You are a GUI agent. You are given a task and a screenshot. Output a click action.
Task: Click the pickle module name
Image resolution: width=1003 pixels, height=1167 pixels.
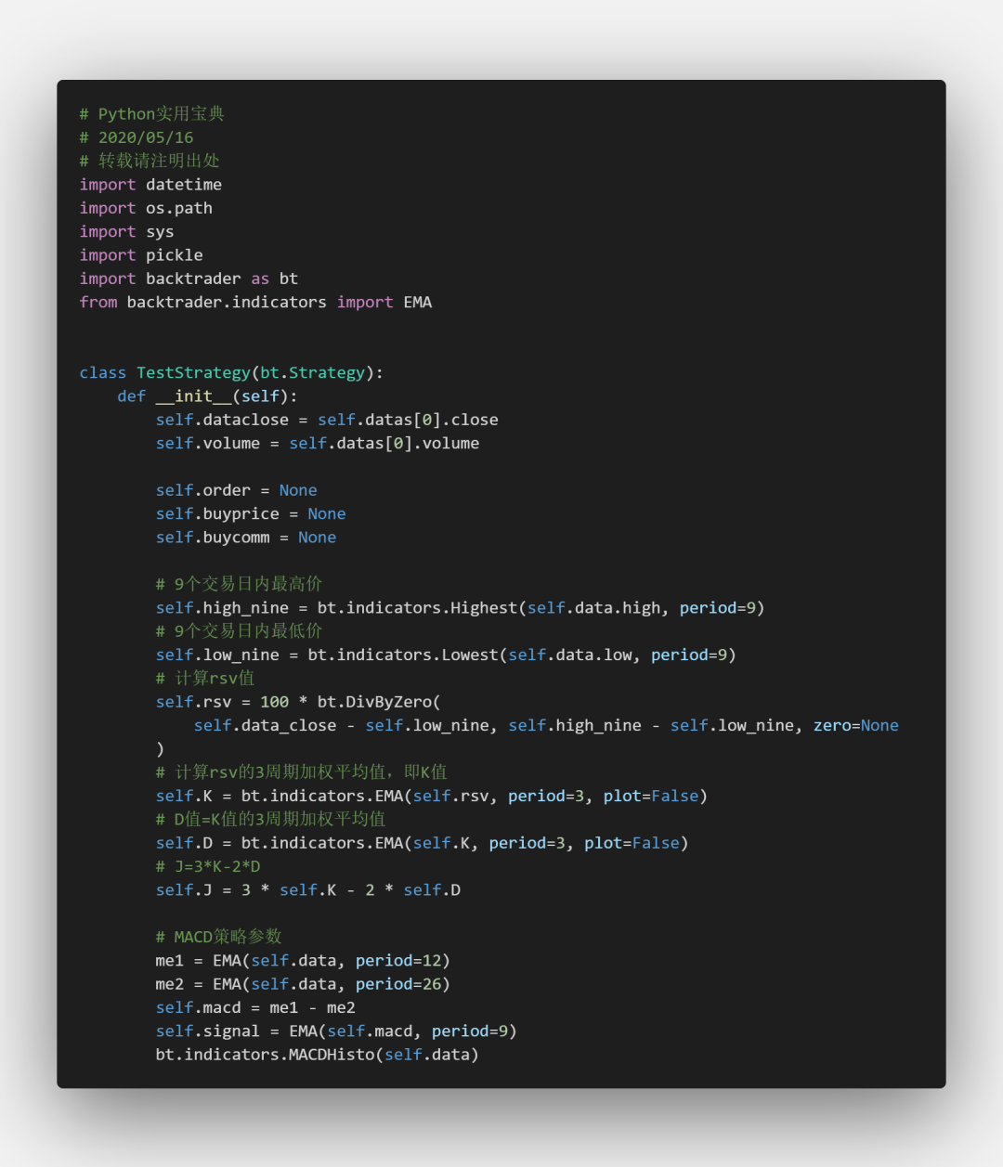point(174,255)
